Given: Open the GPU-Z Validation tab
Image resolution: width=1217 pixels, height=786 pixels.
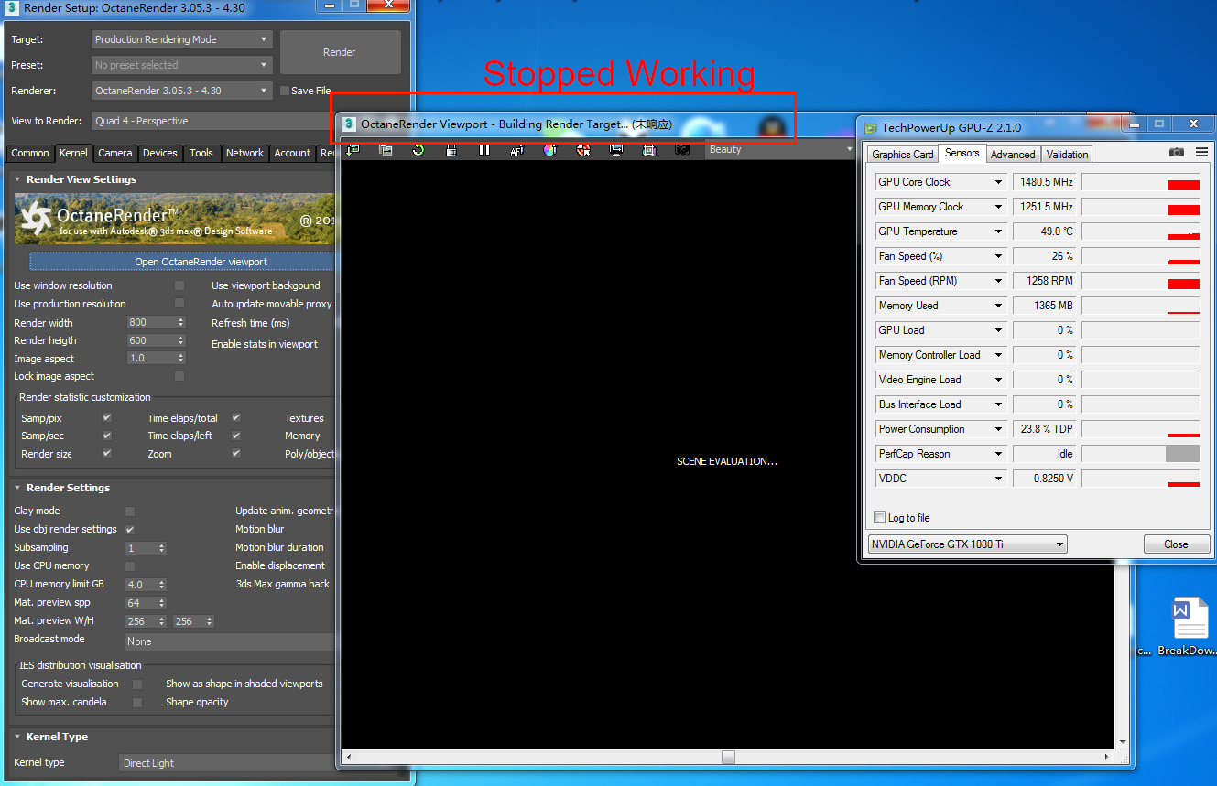Looking at the screenshot, I should (x=1068, y=154).
